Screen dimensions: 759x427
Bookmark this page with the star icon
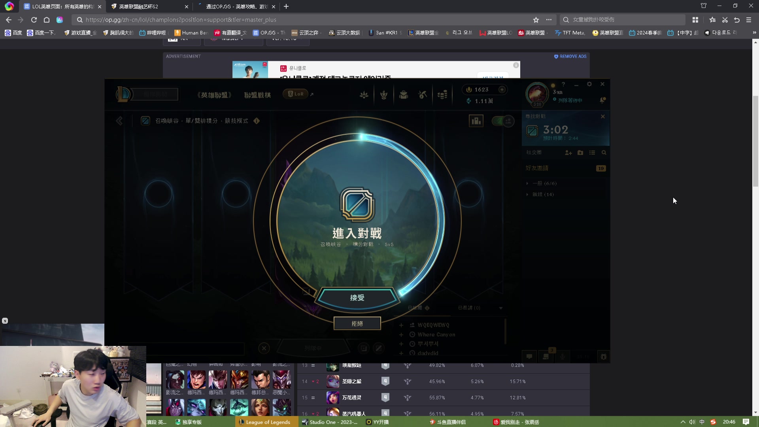tap(536, 20)
